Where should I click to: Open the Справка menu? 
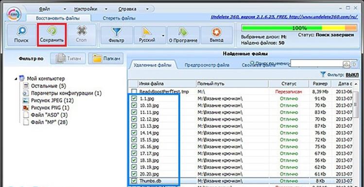click(127, 9)
